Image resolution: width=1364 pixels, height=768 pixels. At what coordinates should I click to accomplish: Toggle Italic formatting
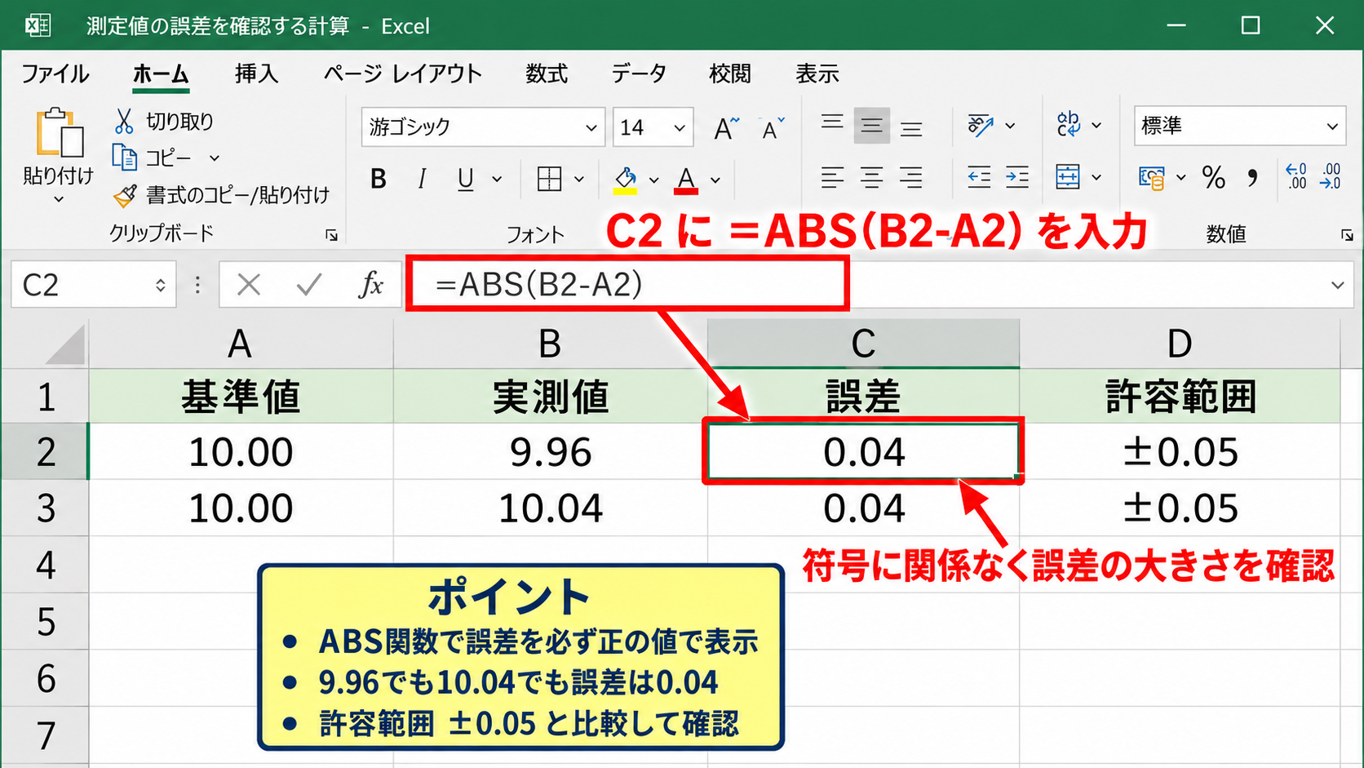point(422,179)
